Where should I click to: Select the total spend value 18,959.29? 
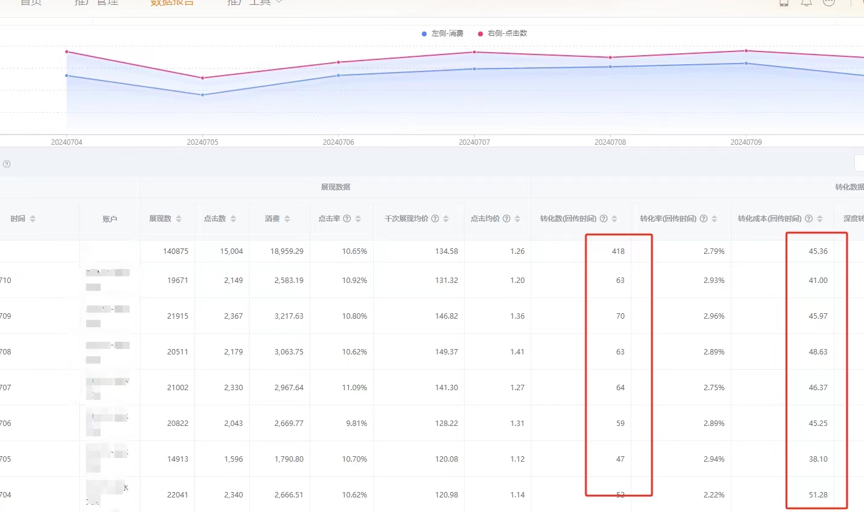tap(287, 251)
